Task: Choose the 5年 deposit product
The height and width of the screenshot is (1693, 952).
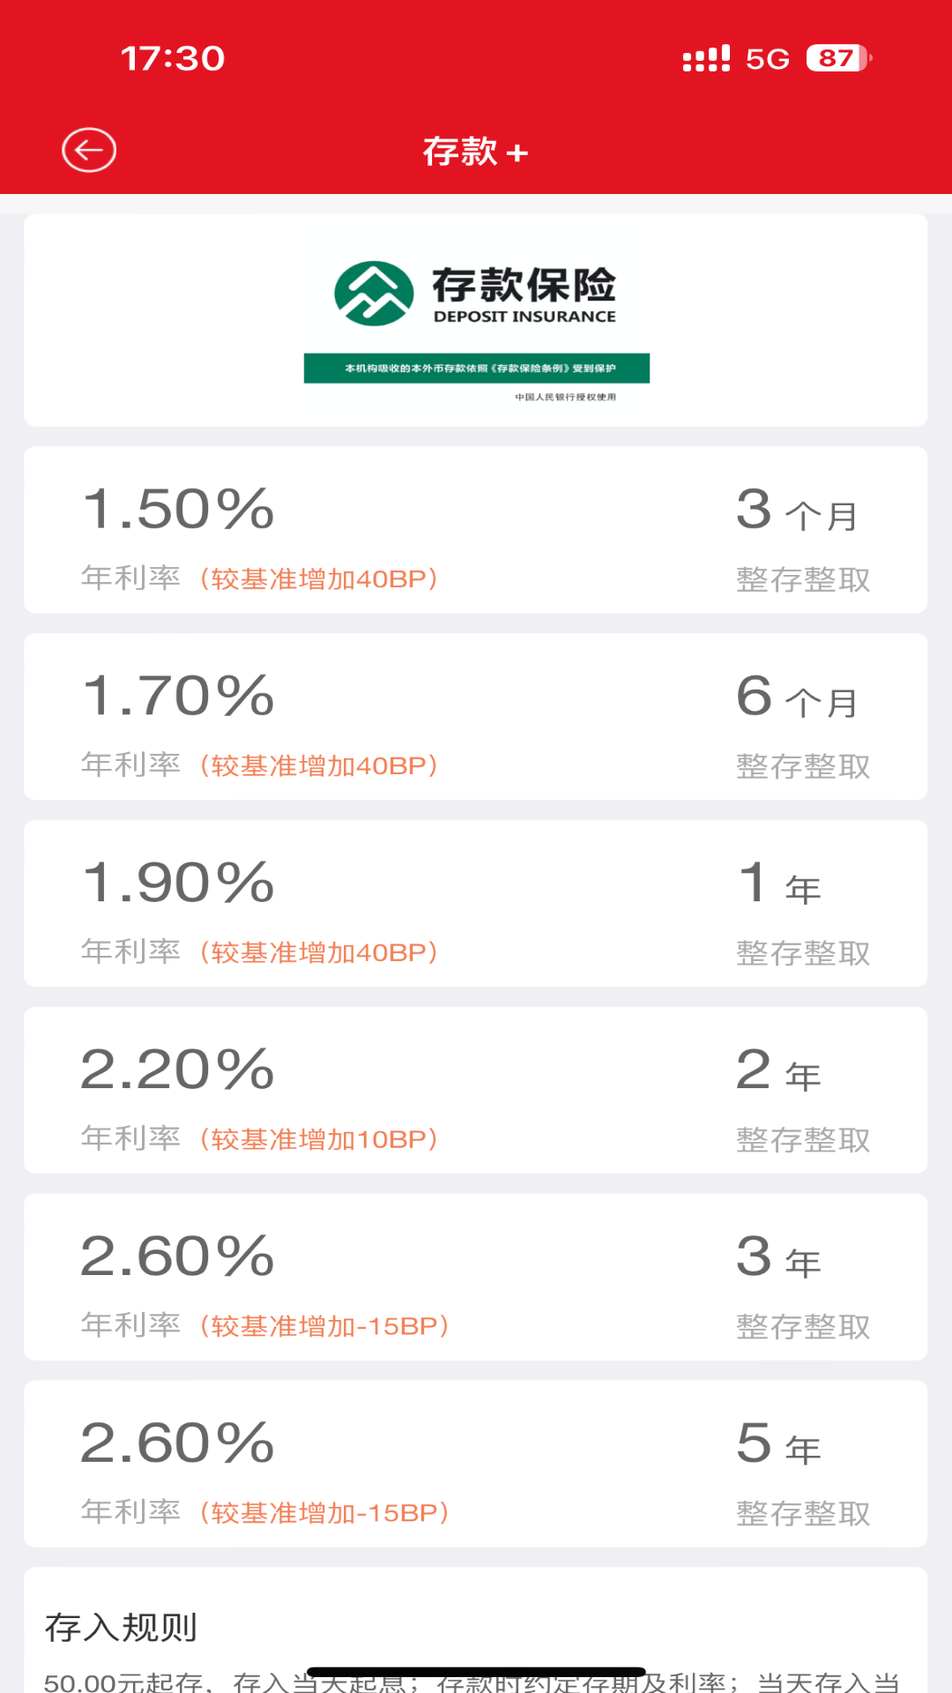Action: pos(475,1464)
